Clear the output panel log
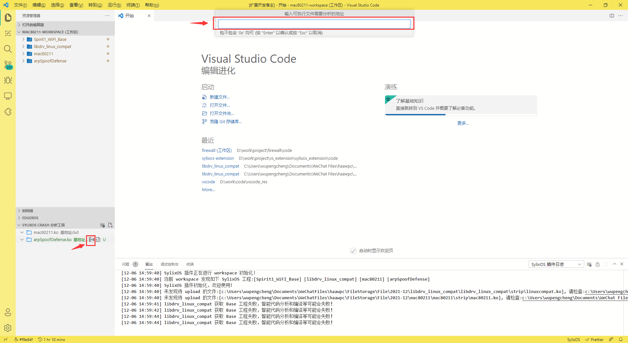Screen dimensions: 628x343 pos(589,264)
